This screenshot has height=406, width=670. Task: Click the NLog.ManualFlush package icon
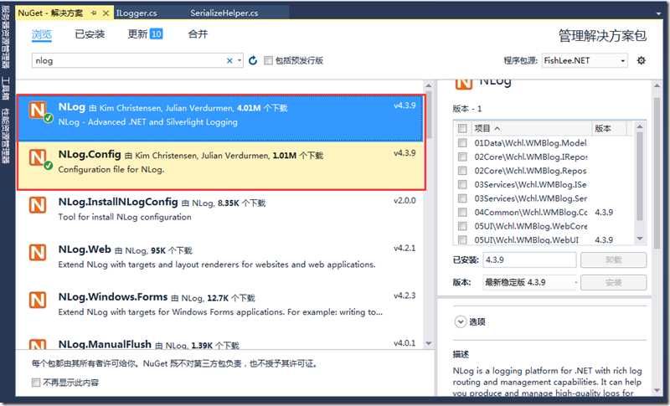(x=38, y=344)
